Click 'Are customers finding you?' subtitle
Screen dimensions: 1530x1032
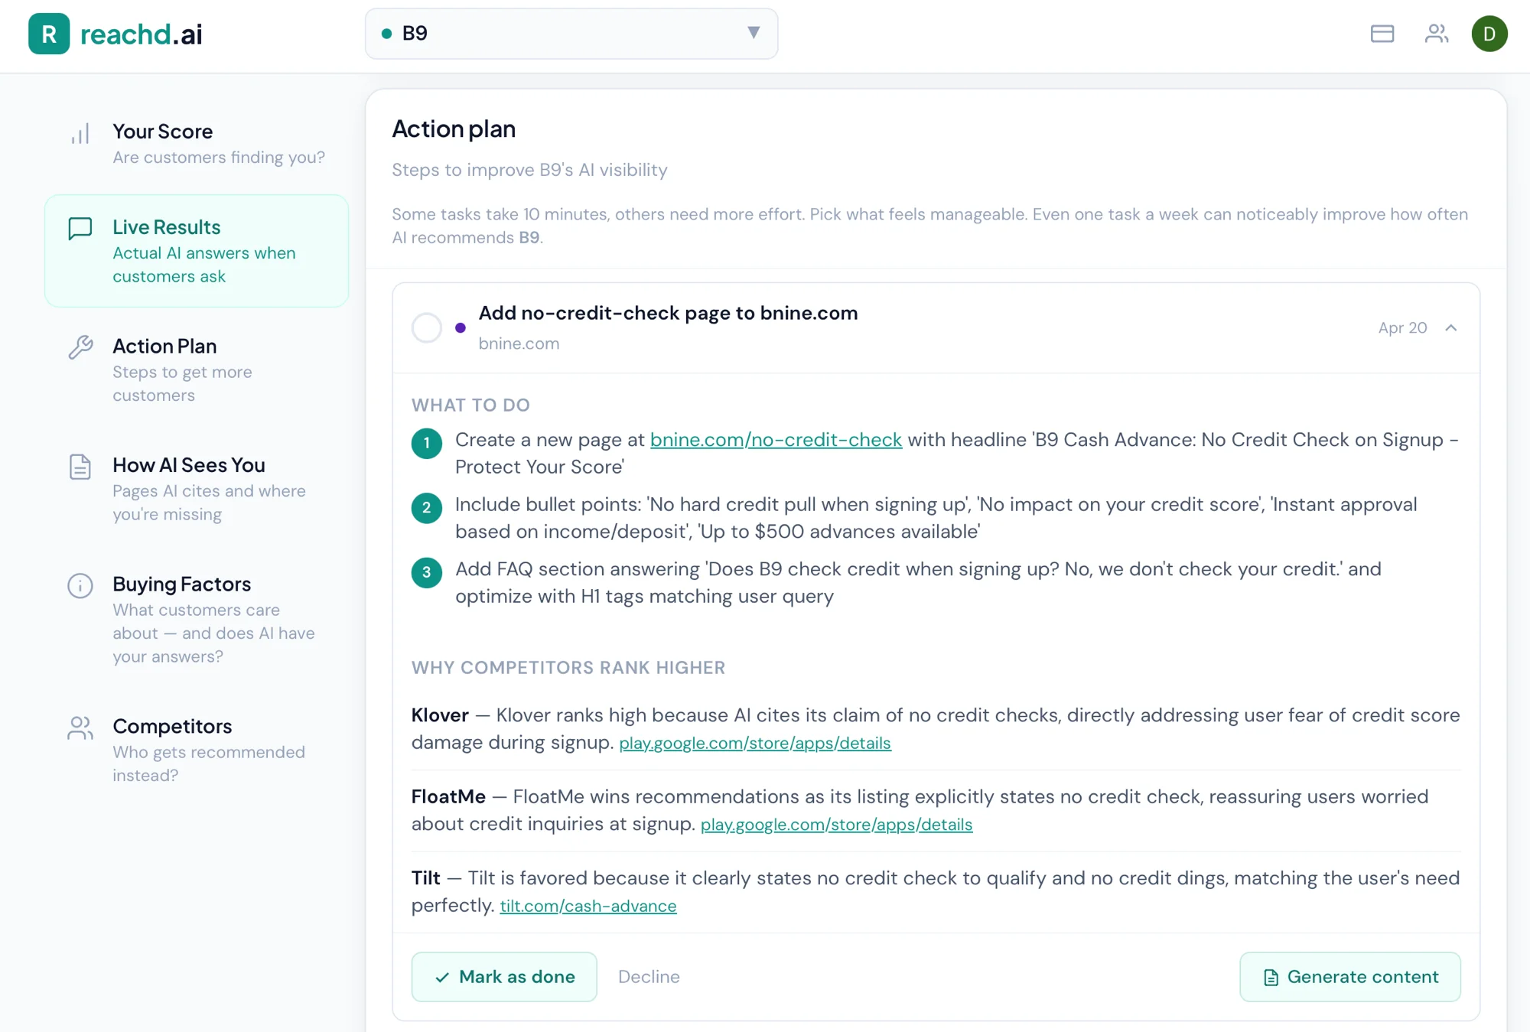[x=219, y=158]
